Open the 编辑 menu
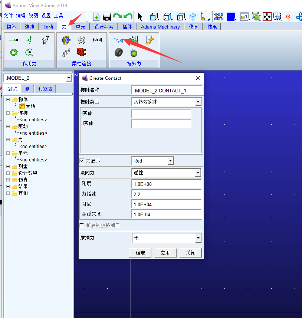Screen dimensions: 302x318 pyautogui.click(x=21, y=16)
